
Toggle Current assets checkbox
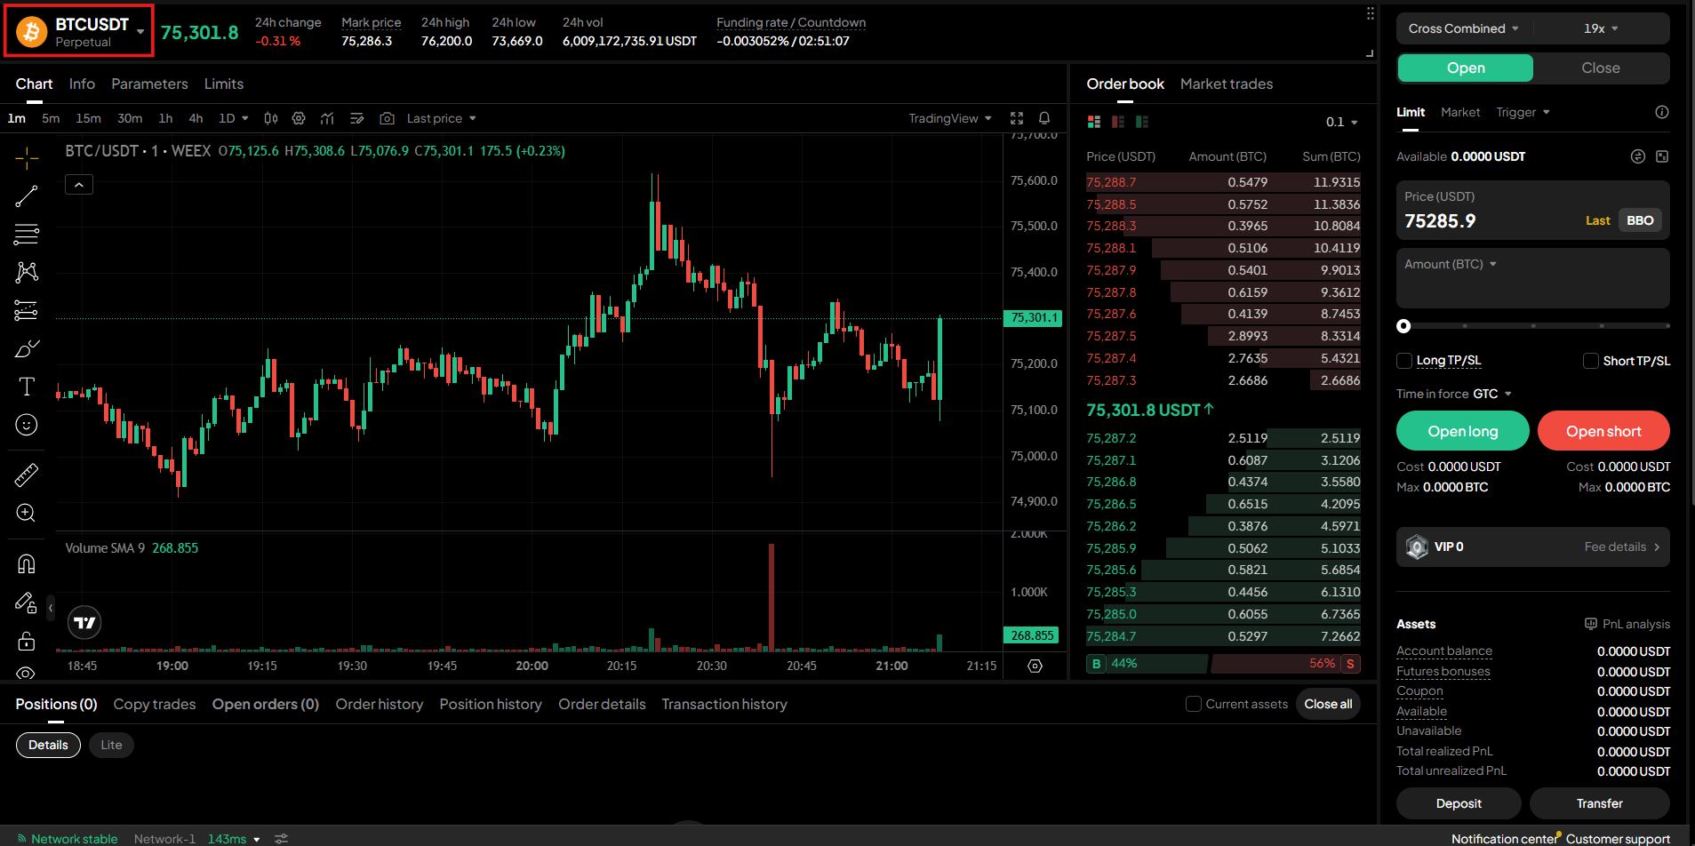[1194, 704]
